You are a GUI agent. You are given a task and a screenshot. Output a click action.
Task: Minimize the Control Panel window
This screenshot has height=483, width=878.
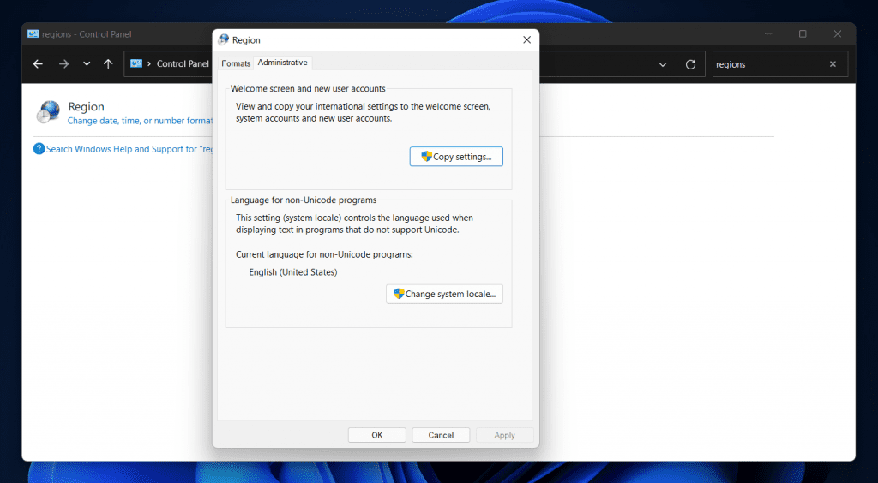coord(768,34)
